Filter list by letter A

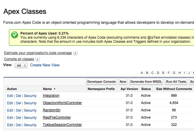[142, 73]
